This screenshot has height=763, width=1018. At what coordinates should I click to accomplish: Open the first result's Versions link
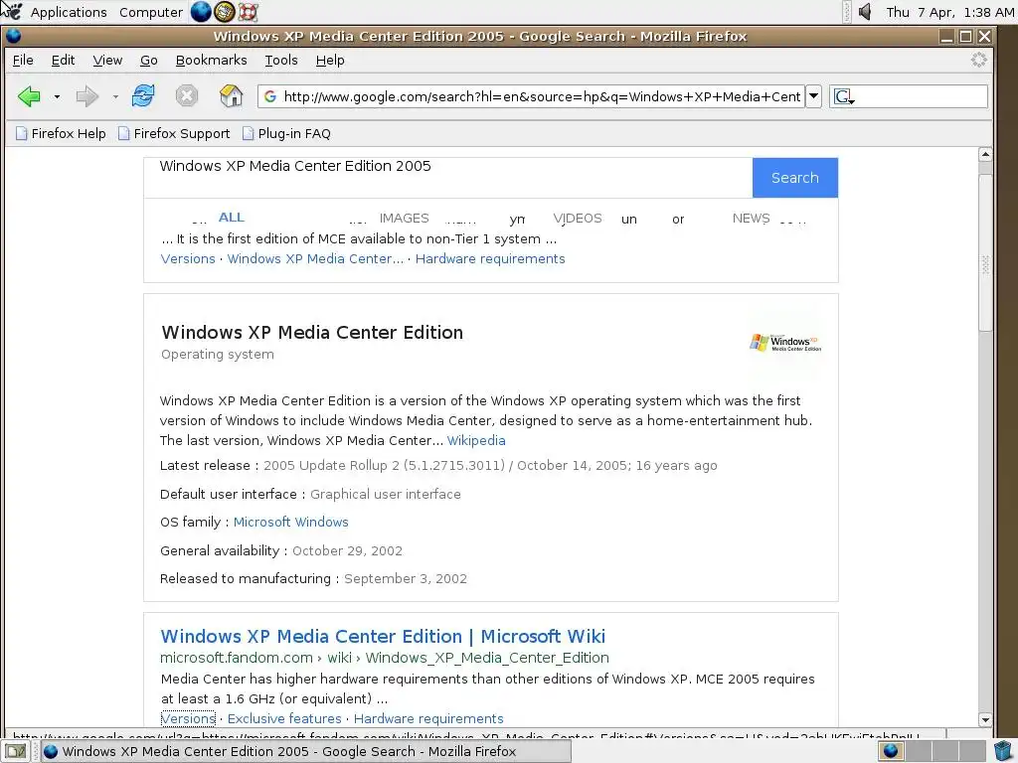click(x=188, y=259)
